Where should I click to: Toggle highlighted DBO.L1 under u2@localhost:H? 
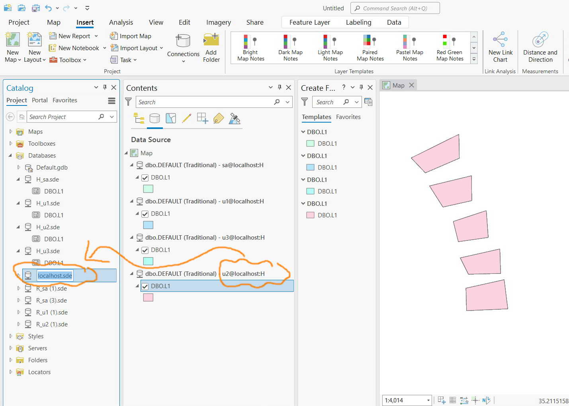click(x=145, y=287)
